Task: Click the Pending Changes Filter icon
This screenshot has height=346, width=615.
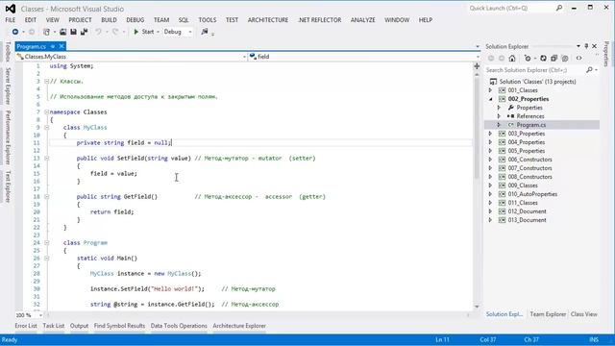Action: [528, 58]
